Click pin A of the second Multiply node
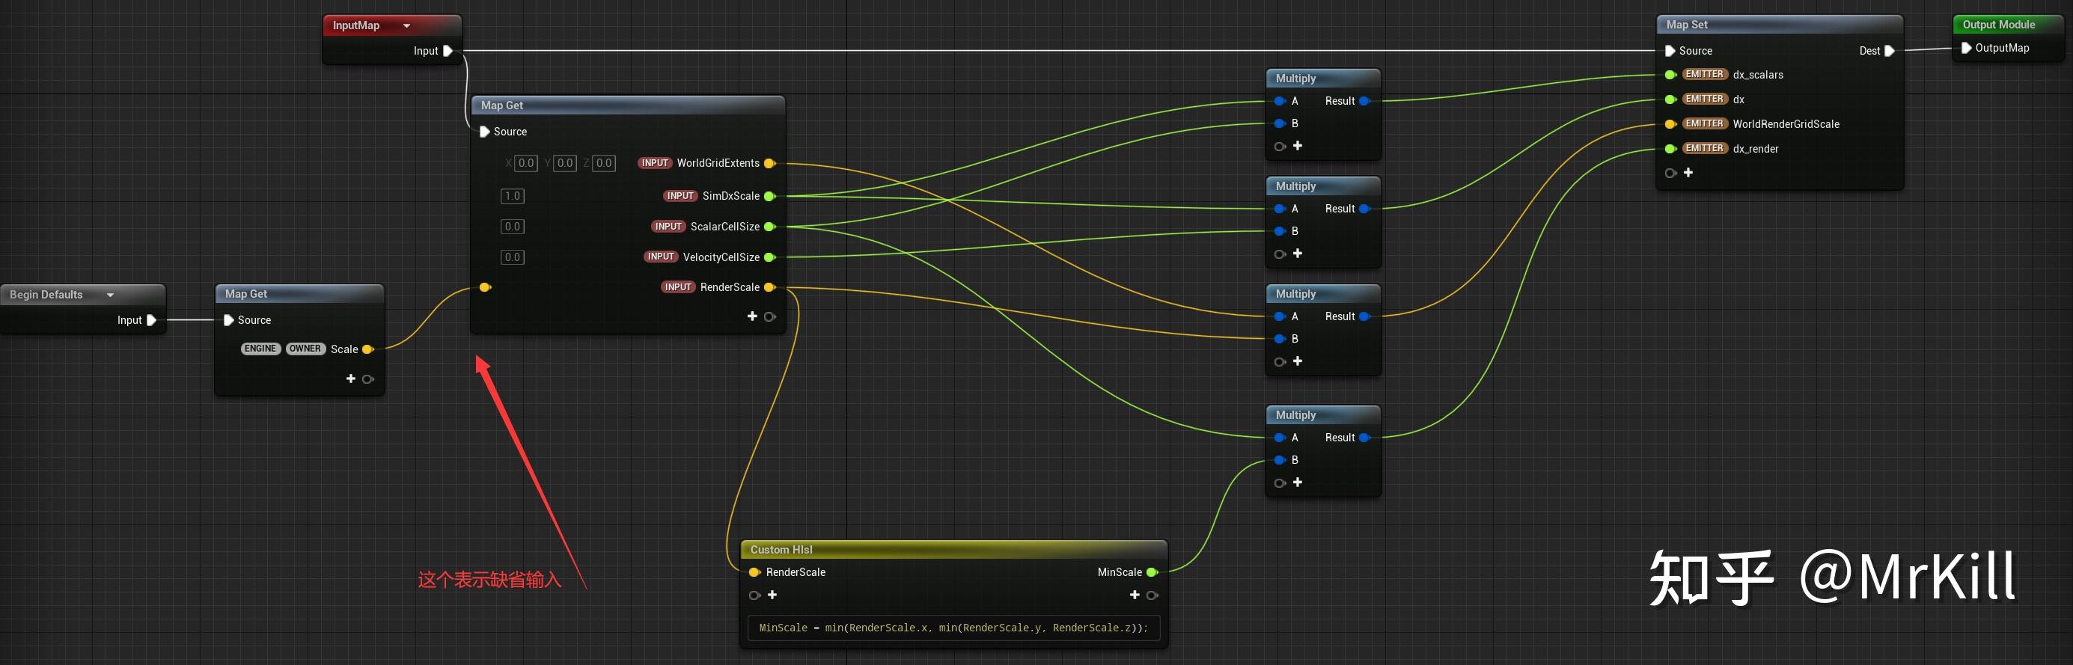This screenshot has width=2073, height=665. (x=1280, y=209)
